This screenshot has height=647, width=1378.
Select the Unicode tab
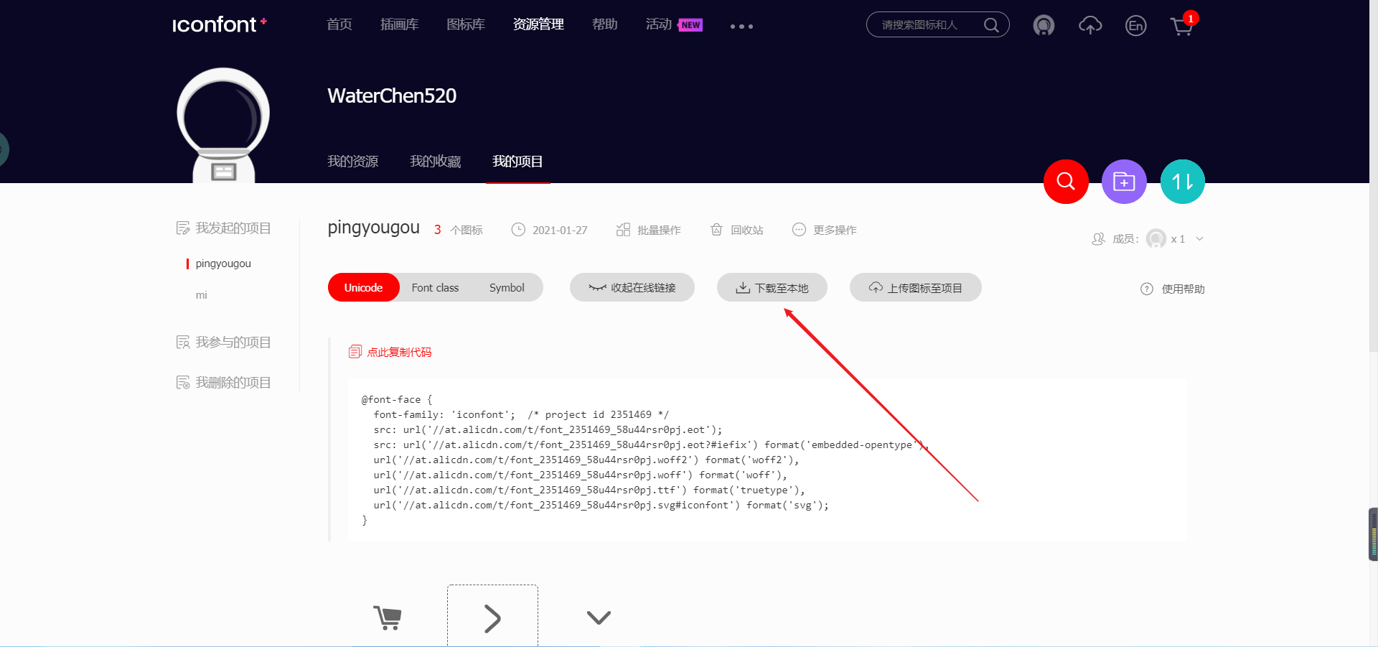(363, 287)
